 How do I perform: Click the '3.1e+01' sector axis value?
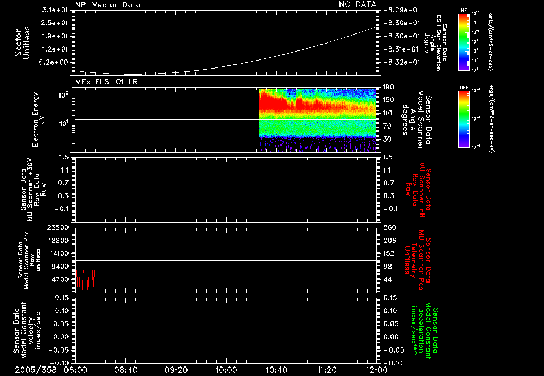pos(55,10)
